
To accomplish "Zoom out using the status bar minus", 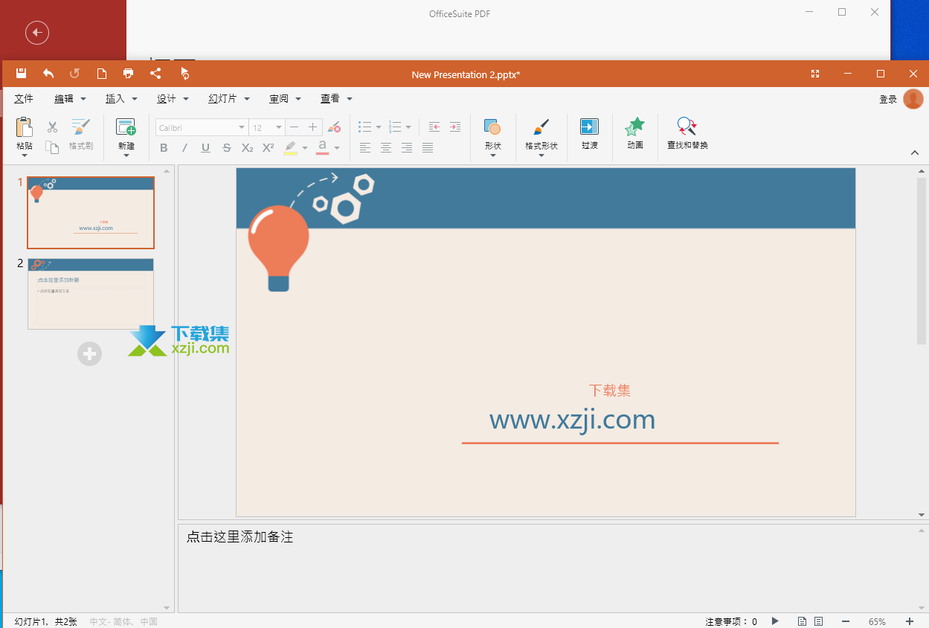I will [845, 621].
